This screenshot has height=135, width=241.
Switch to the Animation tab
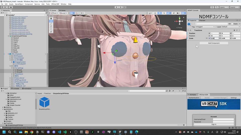tap(27, 88)
